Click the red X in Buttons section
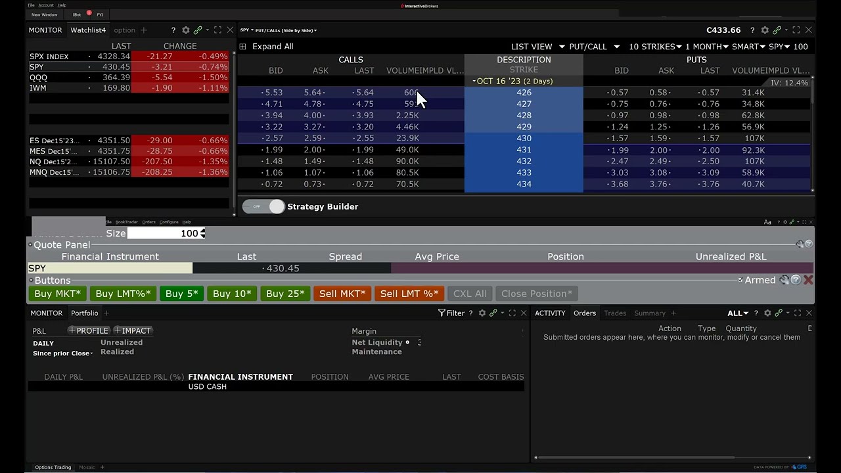The height and width of the screenshot is (473, 841). click(808, 280)
